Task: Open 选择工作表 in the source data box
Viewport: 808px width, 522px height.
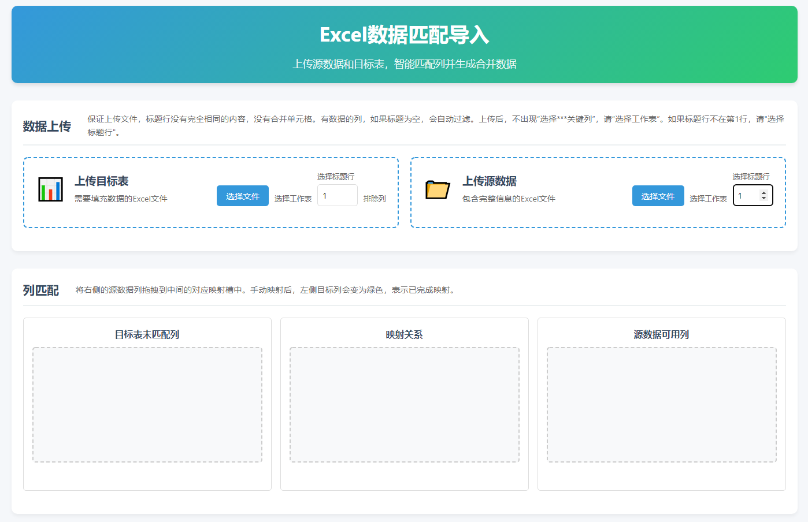Action: (708, 199)
